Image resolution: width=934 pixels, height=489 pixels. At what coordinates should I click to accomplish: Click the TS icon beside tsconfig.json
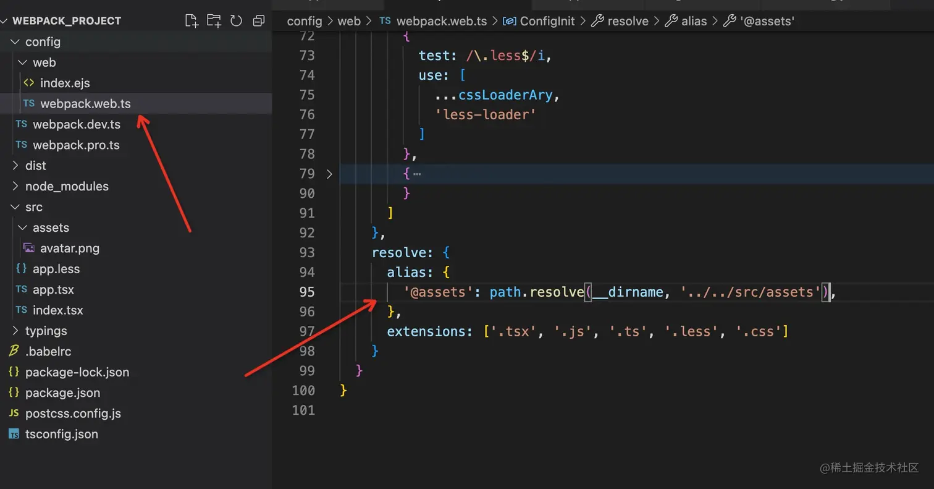14,434
